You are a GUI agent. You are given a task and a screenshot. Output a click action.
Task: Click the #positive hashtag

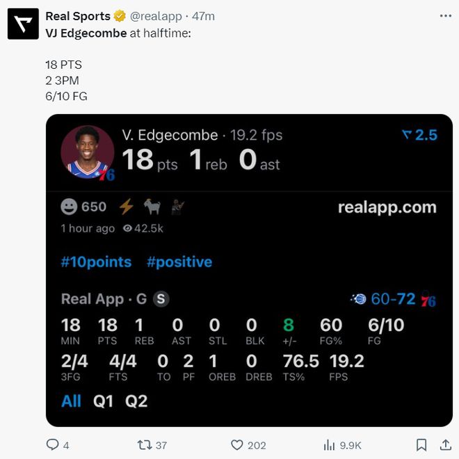click(179, 262)
